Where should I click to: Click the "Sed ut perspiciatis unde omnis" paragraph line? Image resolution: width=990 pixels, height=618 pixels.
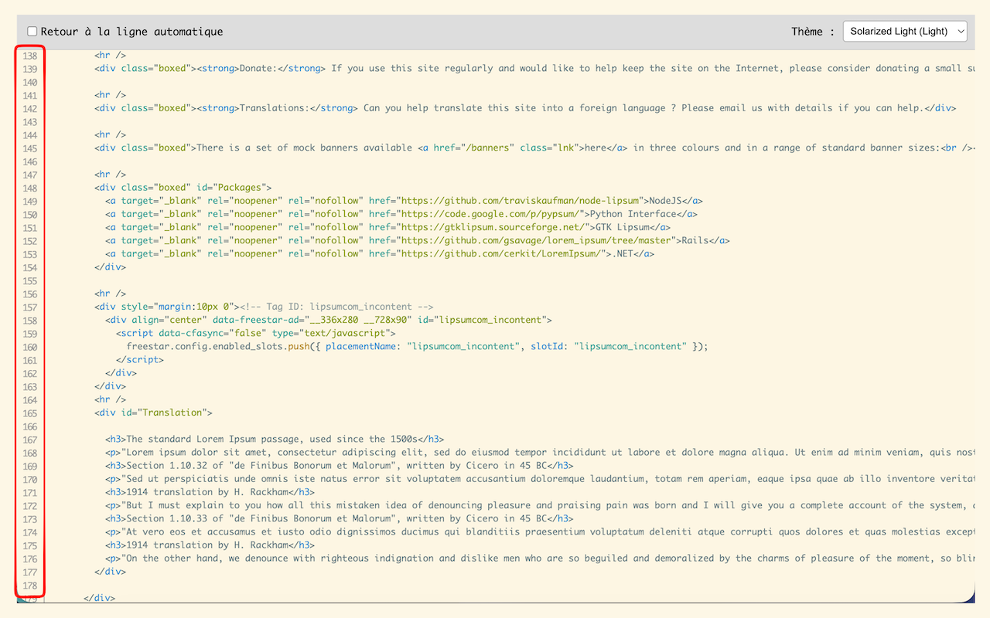pos(540,479)
